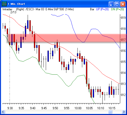Click the 9:45 time axis label
The width and height of the screenshot is (127, 115).
point(44,108)
